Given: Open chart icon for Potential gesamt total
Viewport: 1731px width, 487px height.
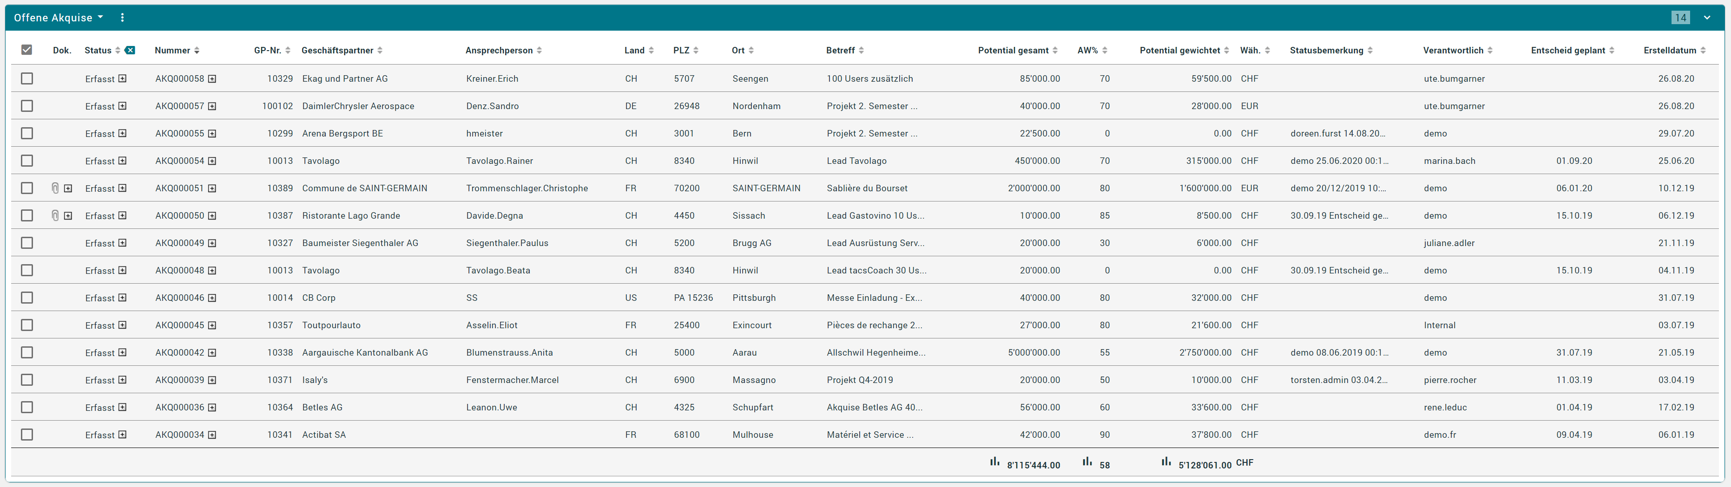Looking at the screenshot, I should 994,461.
